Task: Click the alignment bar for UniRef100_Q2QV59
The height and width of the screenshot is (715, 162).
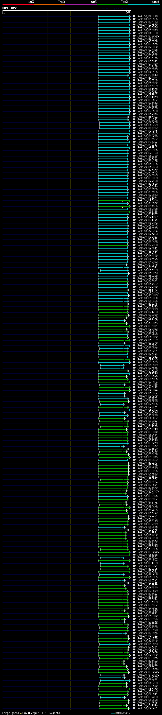Action: [115, 123]
